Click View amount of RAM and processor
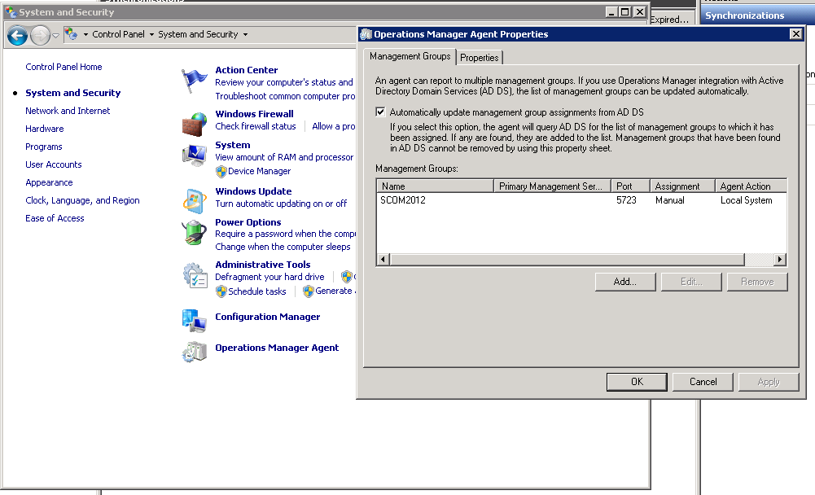815x495 pixels. (284, 157)
